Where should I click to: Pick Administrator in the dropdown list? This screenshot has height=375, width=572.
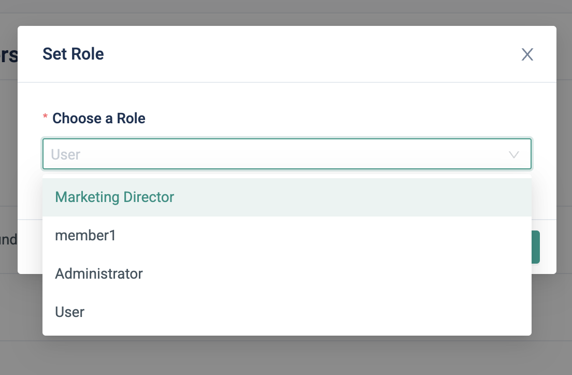click(x=99, y=273)
